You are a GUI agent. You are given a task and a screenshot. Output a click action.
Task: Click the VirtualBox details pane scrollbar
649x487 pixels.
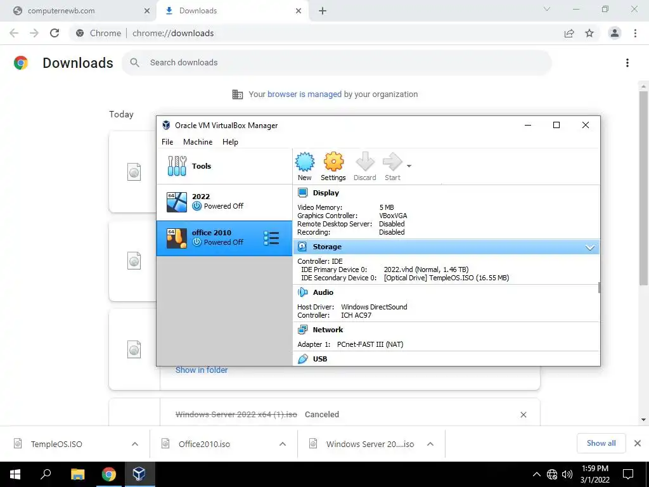point(599,288)
